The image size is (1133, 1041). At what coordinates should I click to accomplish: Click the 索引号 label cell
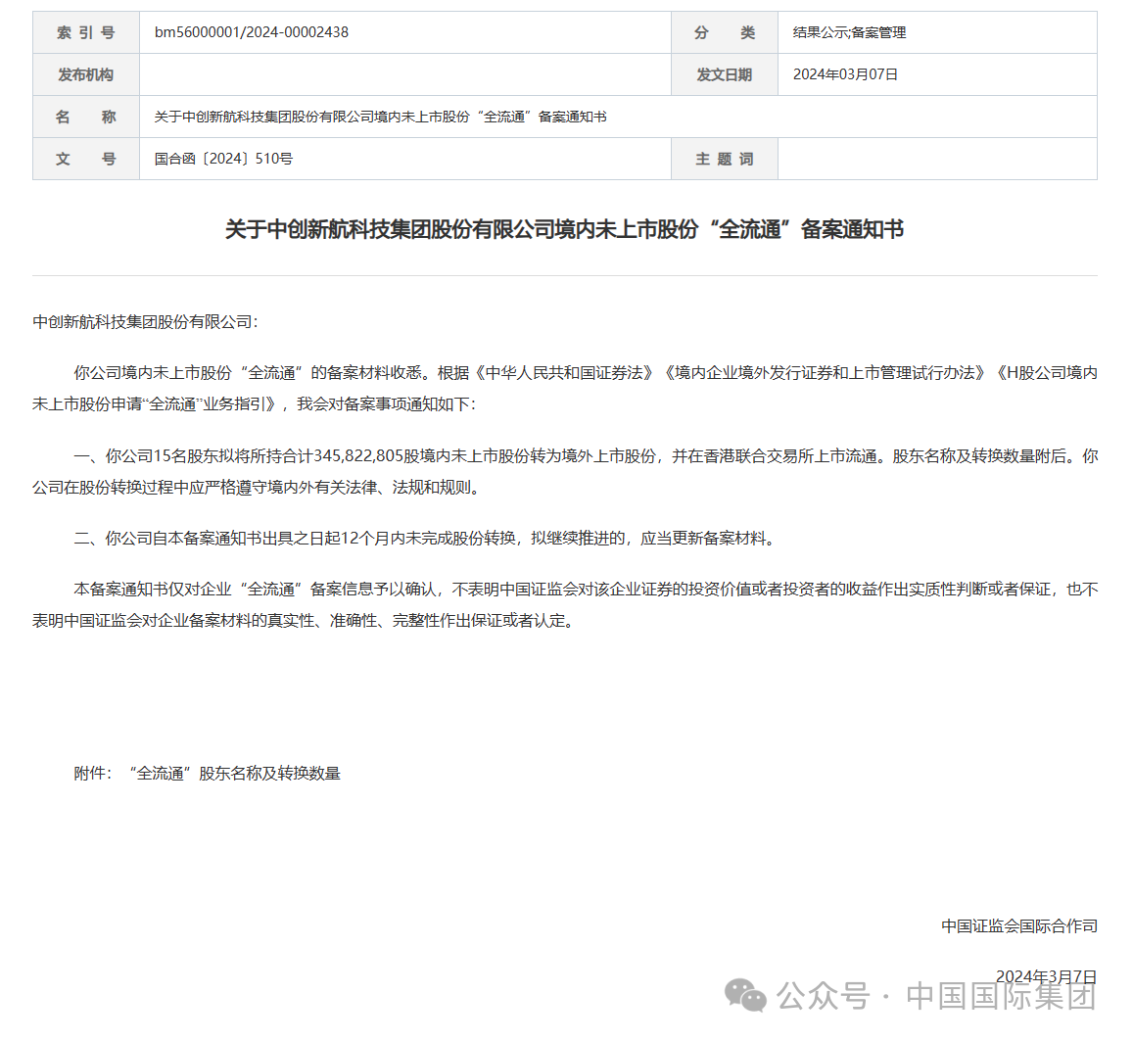point(86,32)
